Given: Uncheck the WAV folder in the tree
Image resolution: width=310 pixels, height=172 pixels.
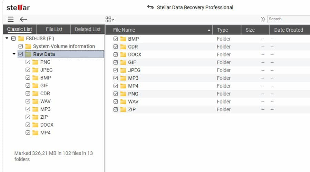Looking at the screenshot, I should coord(28,101).
